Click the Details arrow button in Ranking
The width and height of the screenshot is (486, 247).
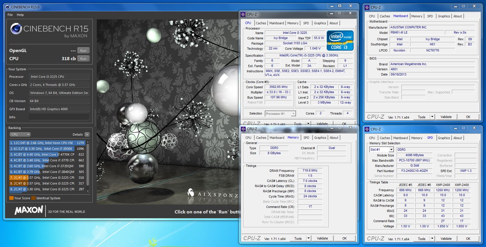coord(87,134)
